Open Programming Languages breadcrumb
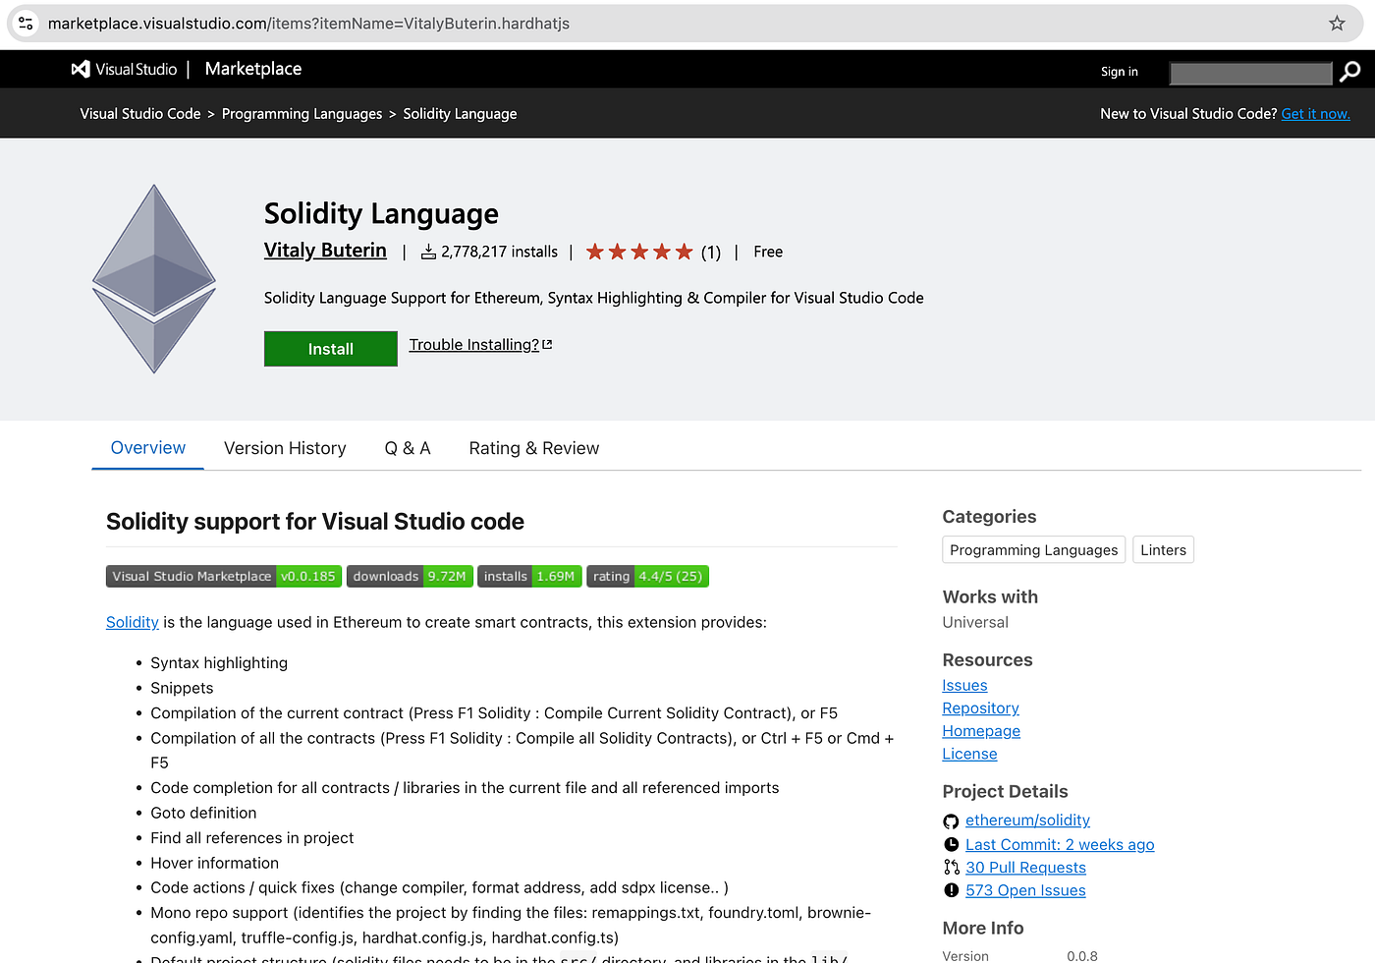 point(302,114)
